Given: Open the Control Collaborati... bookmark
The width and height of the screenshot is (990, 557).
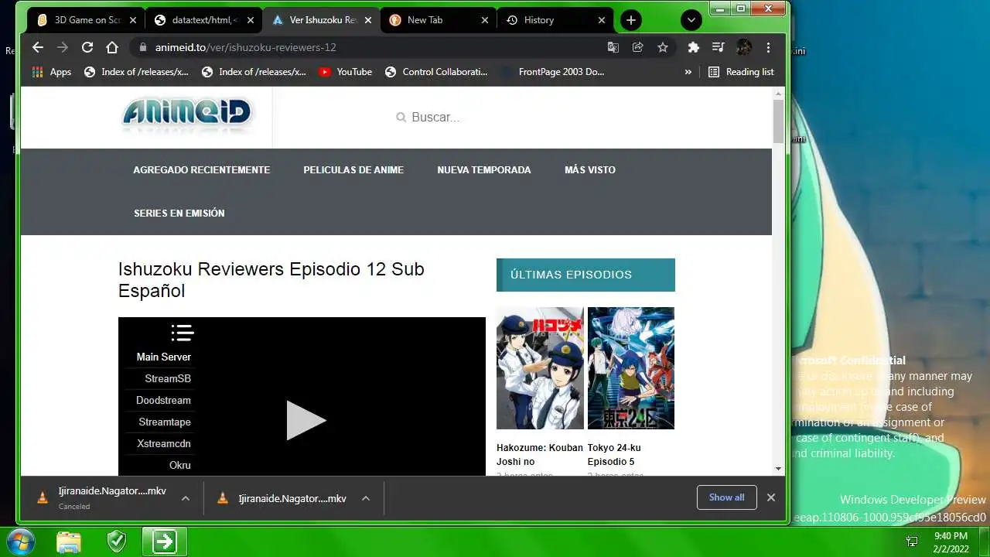Looking at the screenshot, I should click(x=436, y=72).
